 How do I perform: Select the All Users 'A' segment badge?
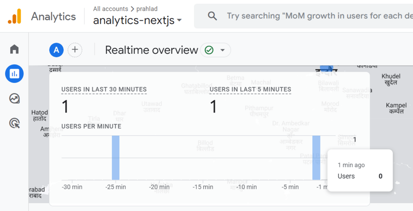click(x=56, y=50)
